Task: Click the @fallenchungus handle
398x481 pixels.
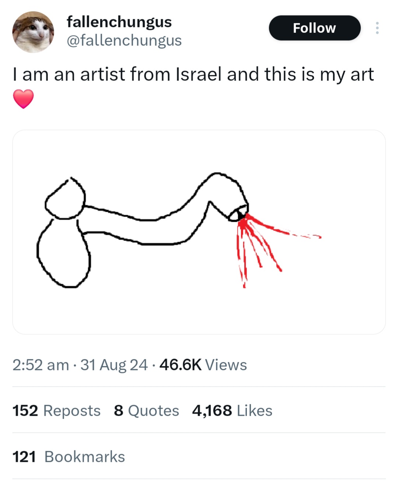Action: pyautogui.click(x=124, y=41)
